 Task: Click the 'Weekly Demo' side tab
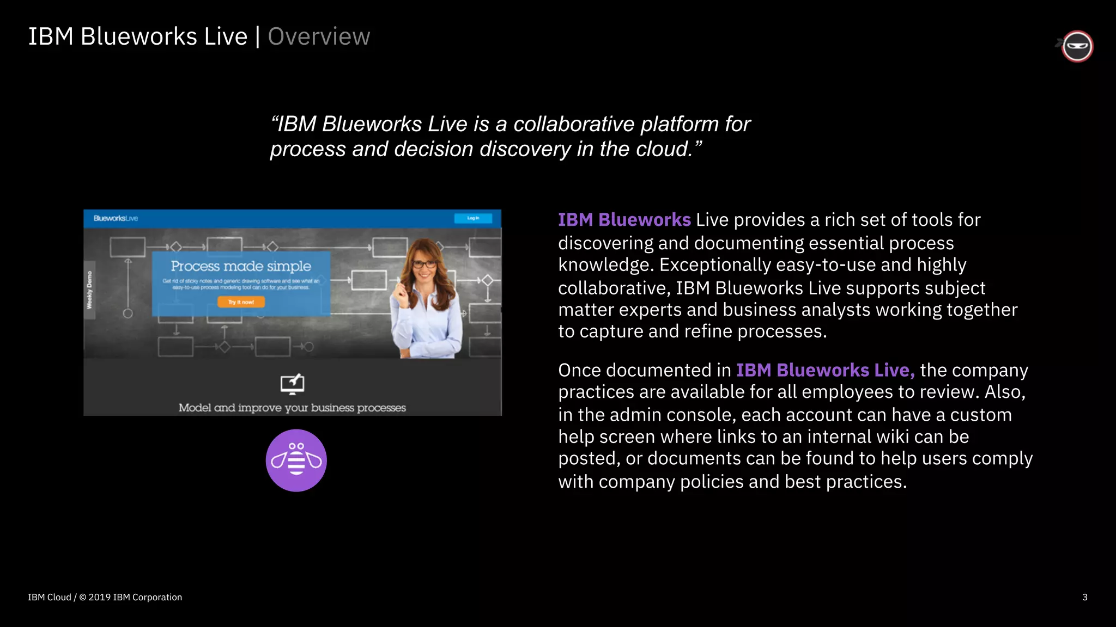[x=89, y=290]
